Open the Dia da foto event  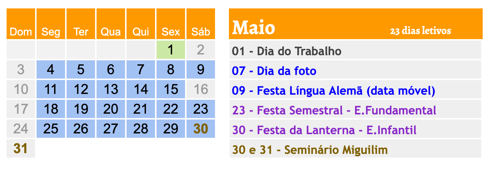(274, 71)
